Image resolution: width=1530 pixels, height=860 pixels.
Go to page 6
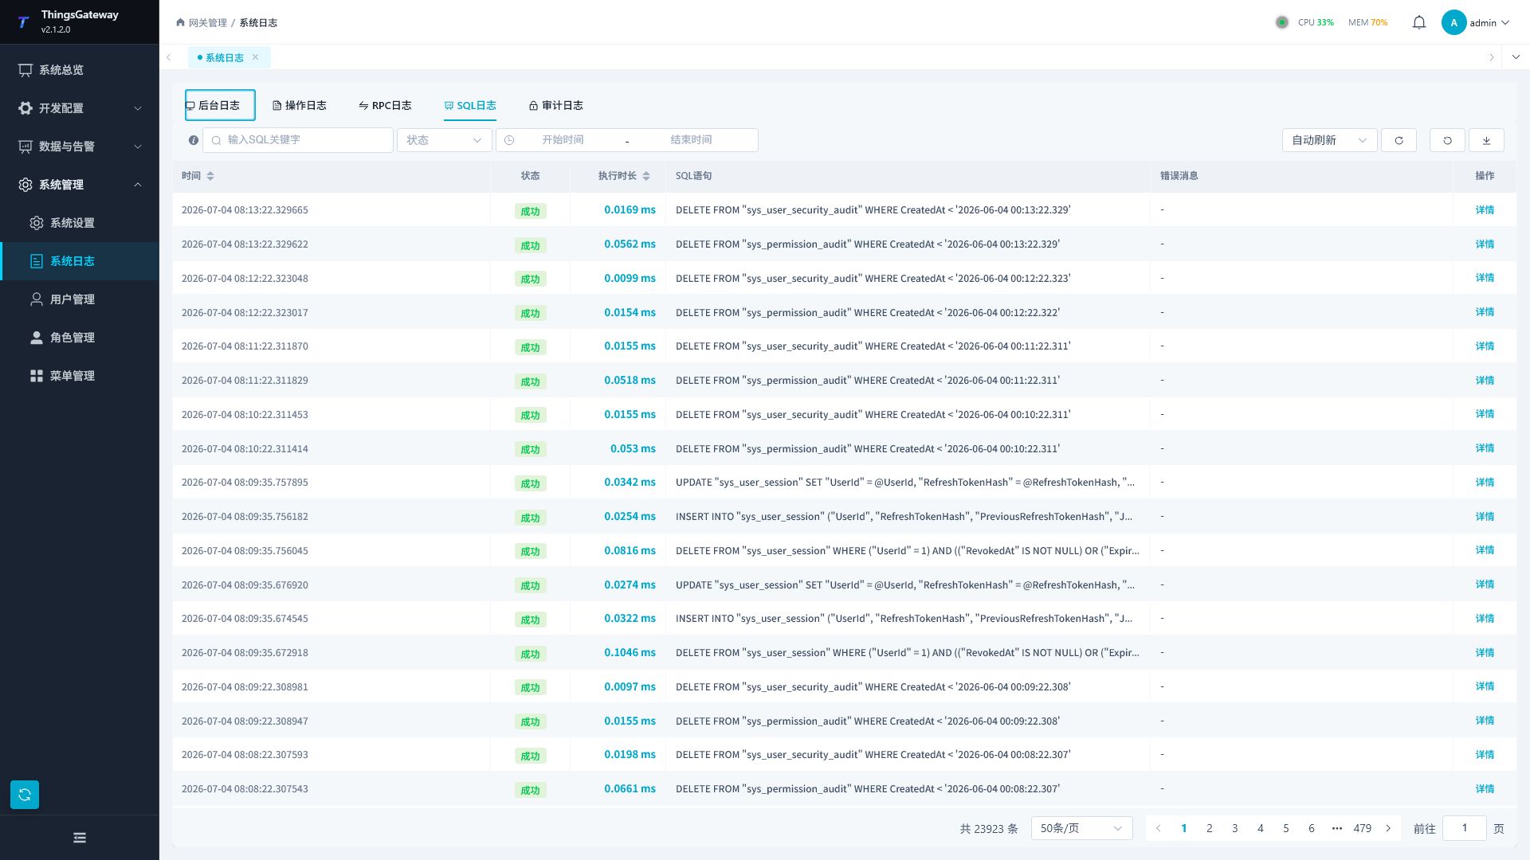pos(1311,828)
